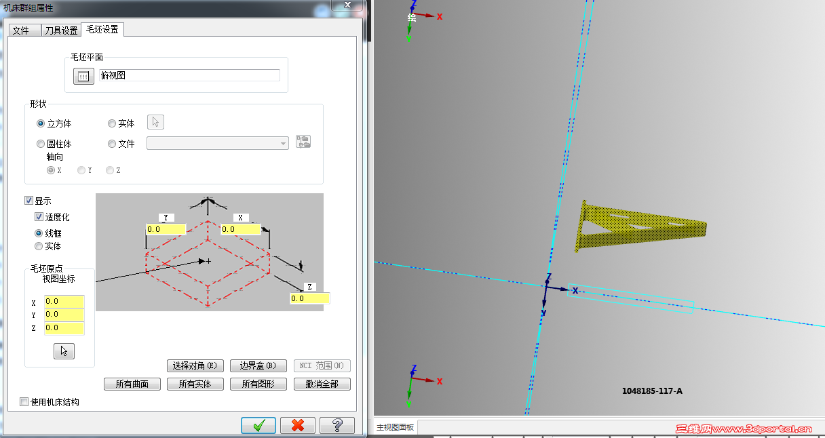Switch to 毛坯设置 tab
This screenshot has width=825, height=438.
[x=102, y=29]
